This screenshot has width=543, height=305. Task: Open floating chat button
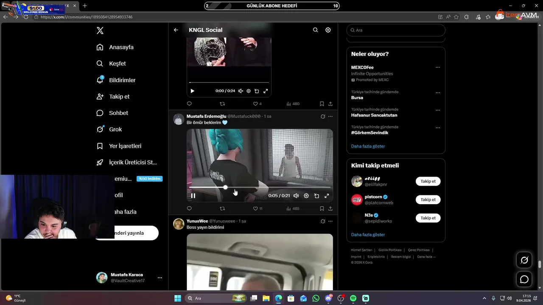[524, 279]
